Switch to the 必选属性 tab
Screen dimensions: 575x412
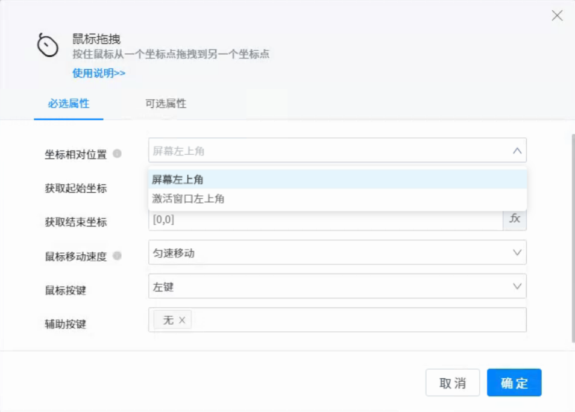coord(69,104)
